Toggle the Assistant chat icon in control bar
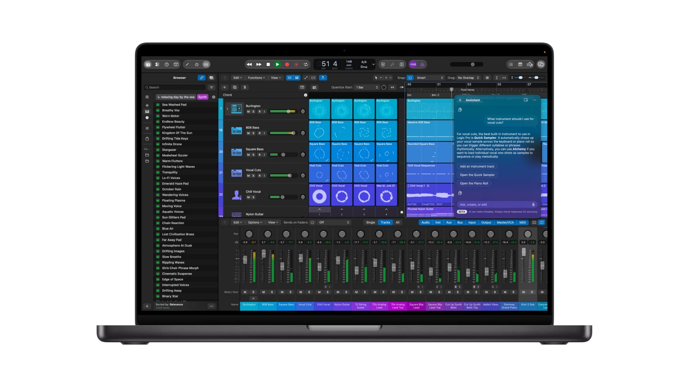 coord(541,64)
